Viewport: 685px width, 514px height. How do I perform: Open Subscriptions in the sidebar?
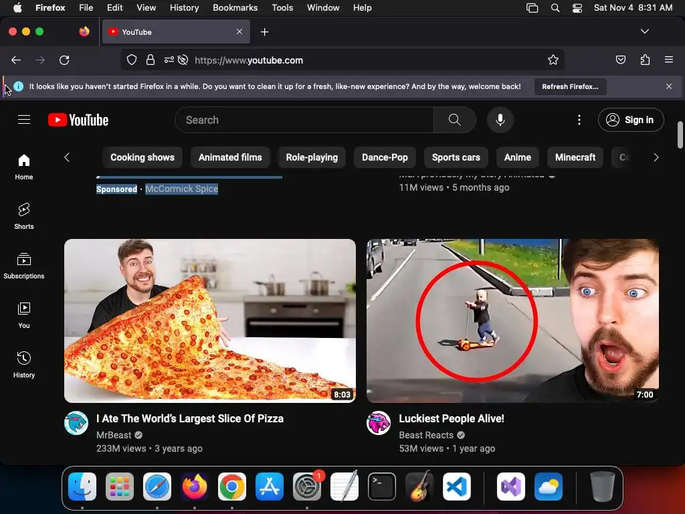(24, 266)
